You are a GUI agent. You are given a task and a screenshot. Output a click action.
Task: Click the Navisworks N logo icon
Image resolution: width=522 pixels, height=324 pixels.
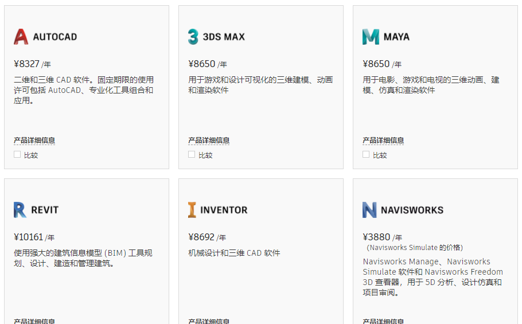[369, 210]
